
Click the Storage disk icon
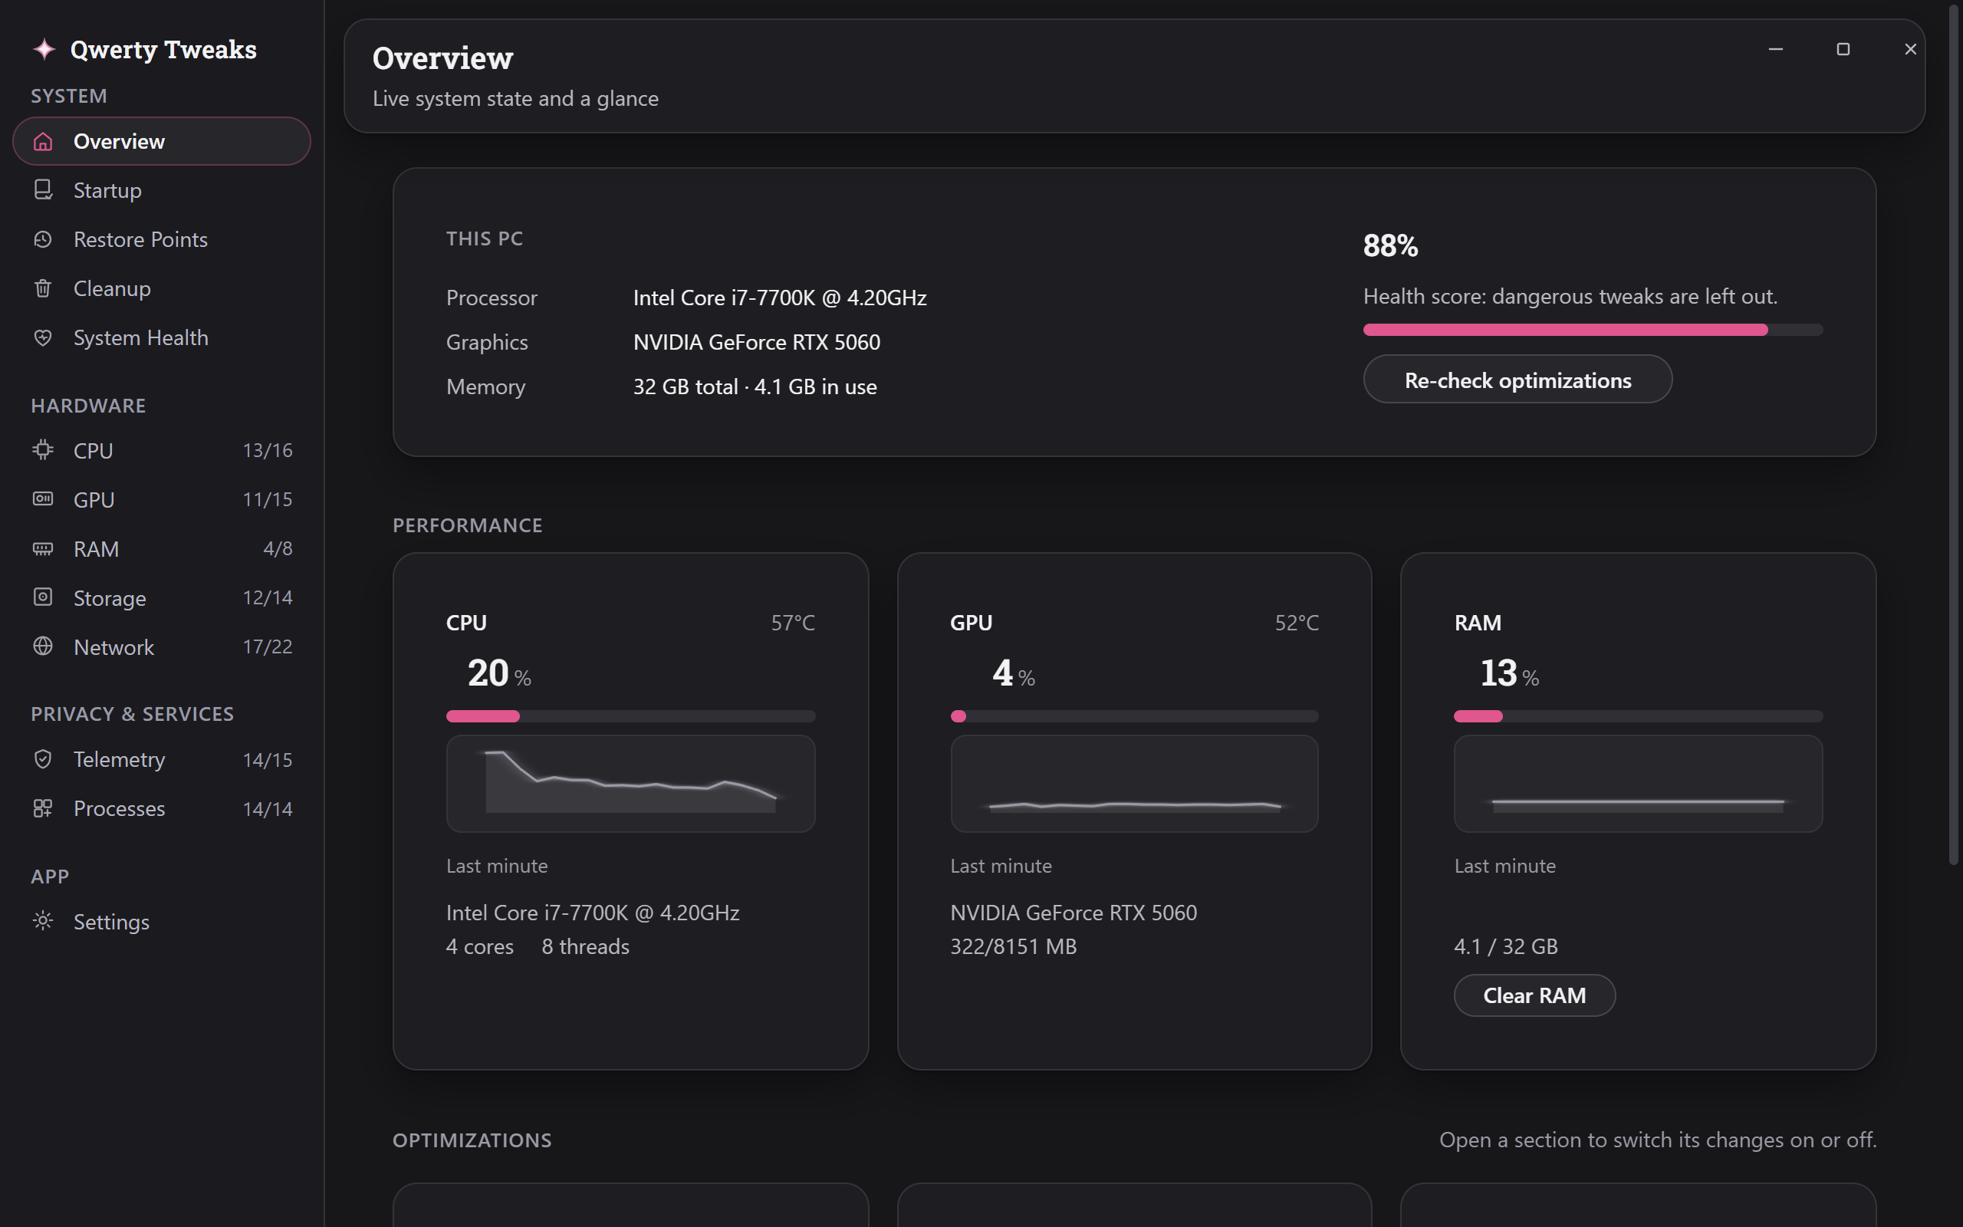[x=43, y=597]
